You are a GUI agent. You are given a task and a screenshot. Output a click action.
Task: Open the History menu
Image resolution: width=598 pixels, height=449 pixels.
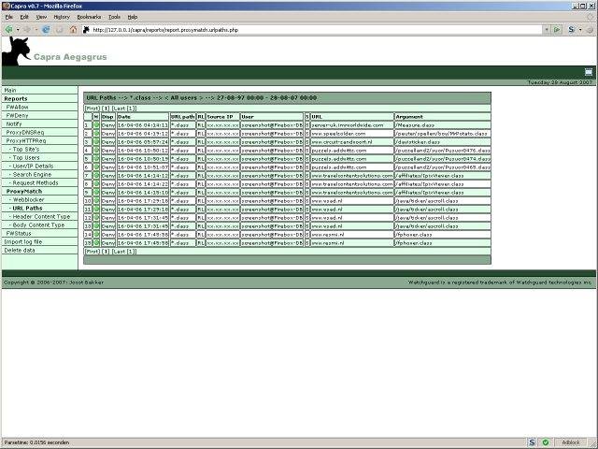(62, 17)
